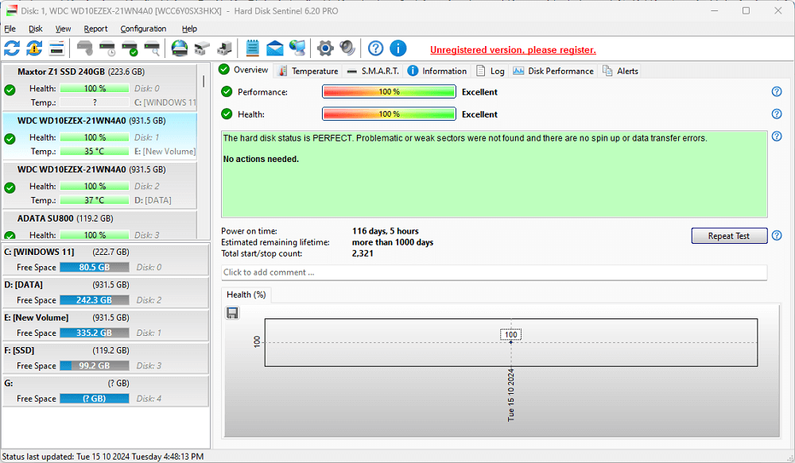Click the refresh icon with warning triangle
795x463 pixels.
click(x=34, y=48)
